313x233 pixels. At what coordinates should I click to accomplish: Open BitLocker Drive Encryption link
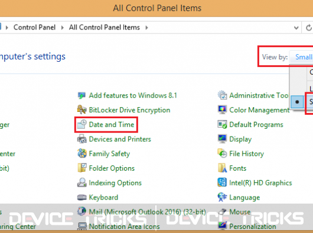pos(129,110)
